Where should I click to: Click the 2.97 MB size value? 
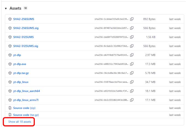click(x=150, y=55)
